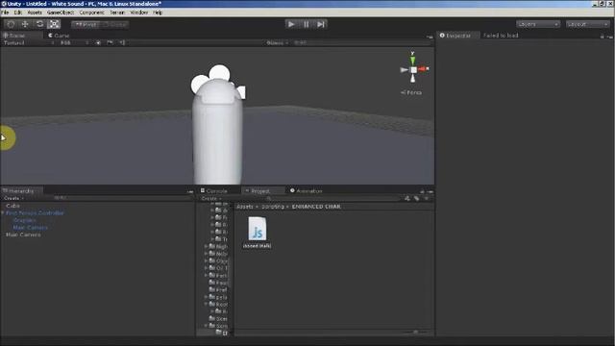Select the Scale transform tool
Viewport: 615px width, 346px height.
tap(54, 24)
